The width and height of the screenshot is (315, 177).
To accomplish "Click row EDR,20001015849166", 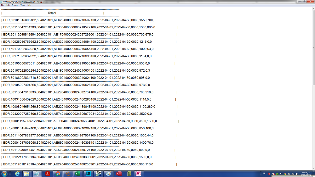I will pos(78,128).
